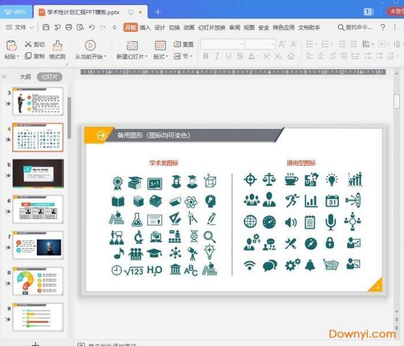This screenshot has height=346, width=404.
Task: Center align text
Action: pyautogui.click(x=321, y=55)
